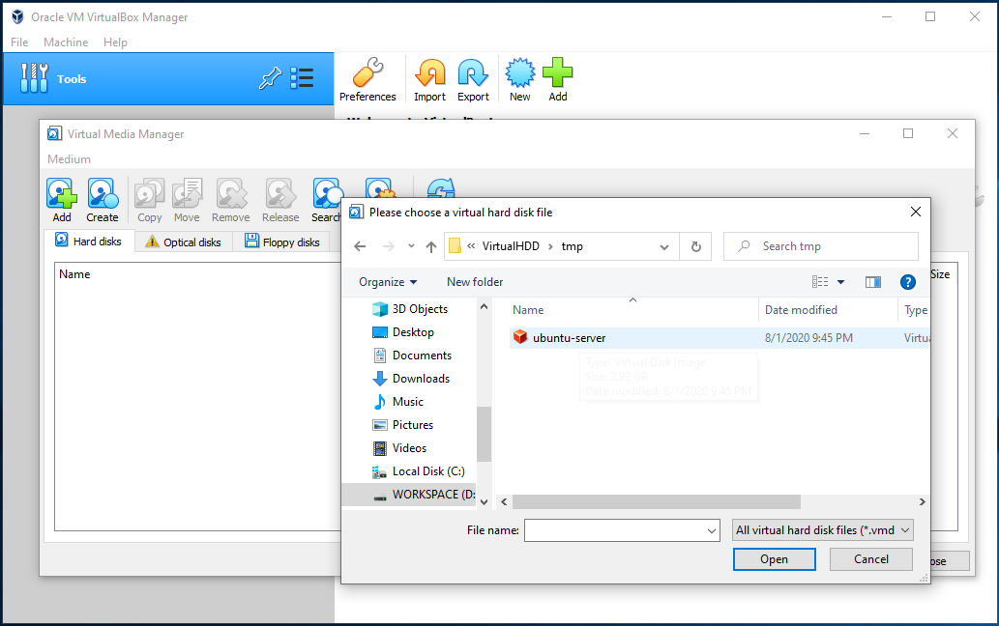999x626 pixels.
Task: Expand the Organize dropdown
Action: pyautogui.click(x=388, y=282)
